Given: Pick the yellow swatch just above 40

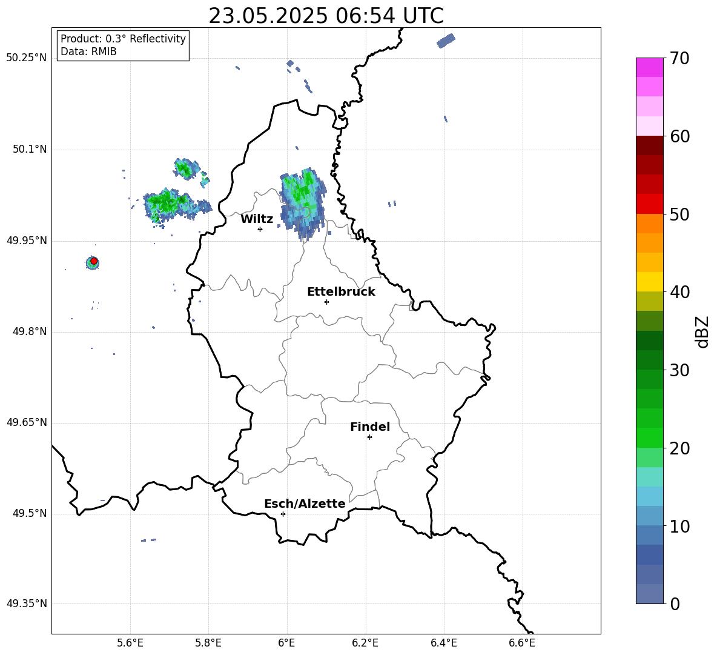Looking at the screenshot, I should click(x=649, y=282).
